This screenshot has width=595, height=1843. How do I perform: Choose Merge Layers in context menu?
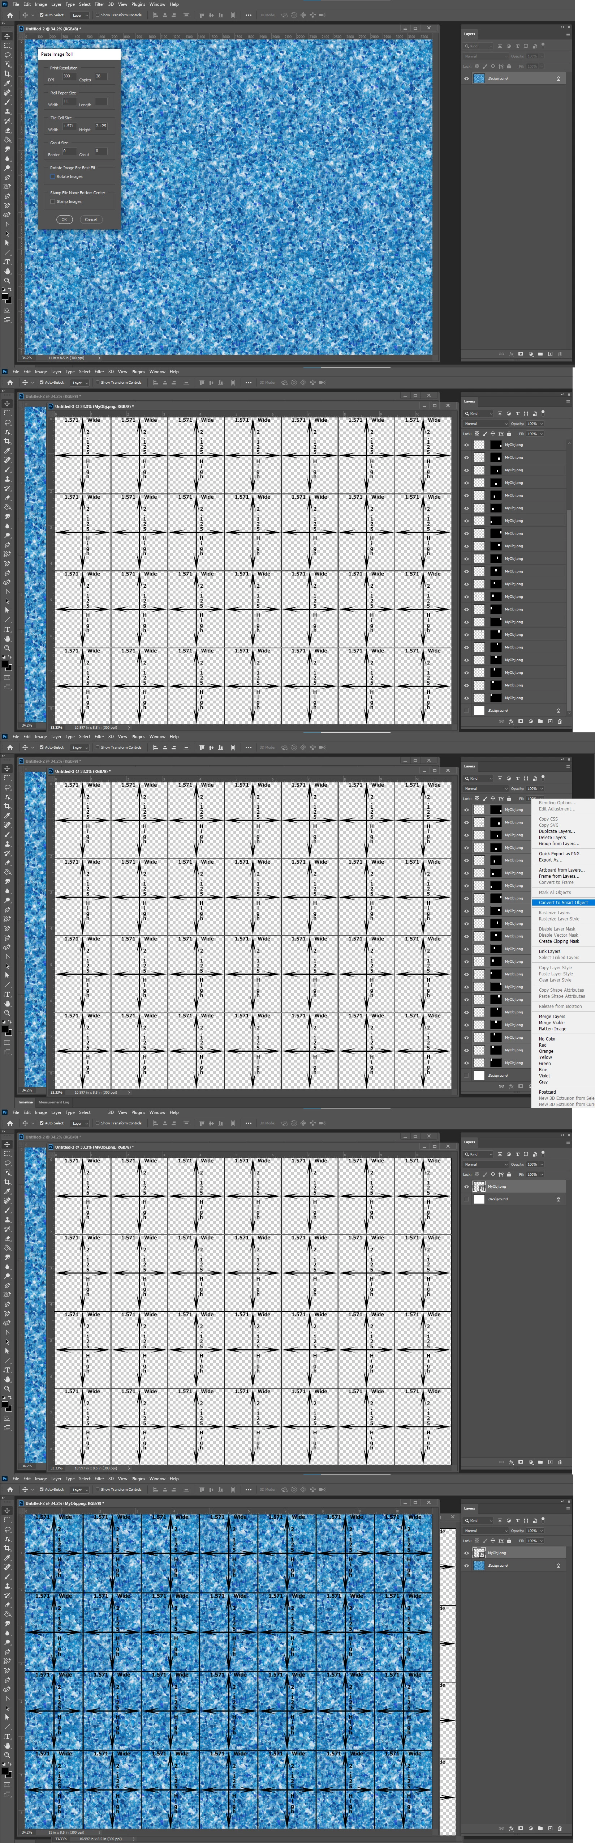(x=551, y=1017)
